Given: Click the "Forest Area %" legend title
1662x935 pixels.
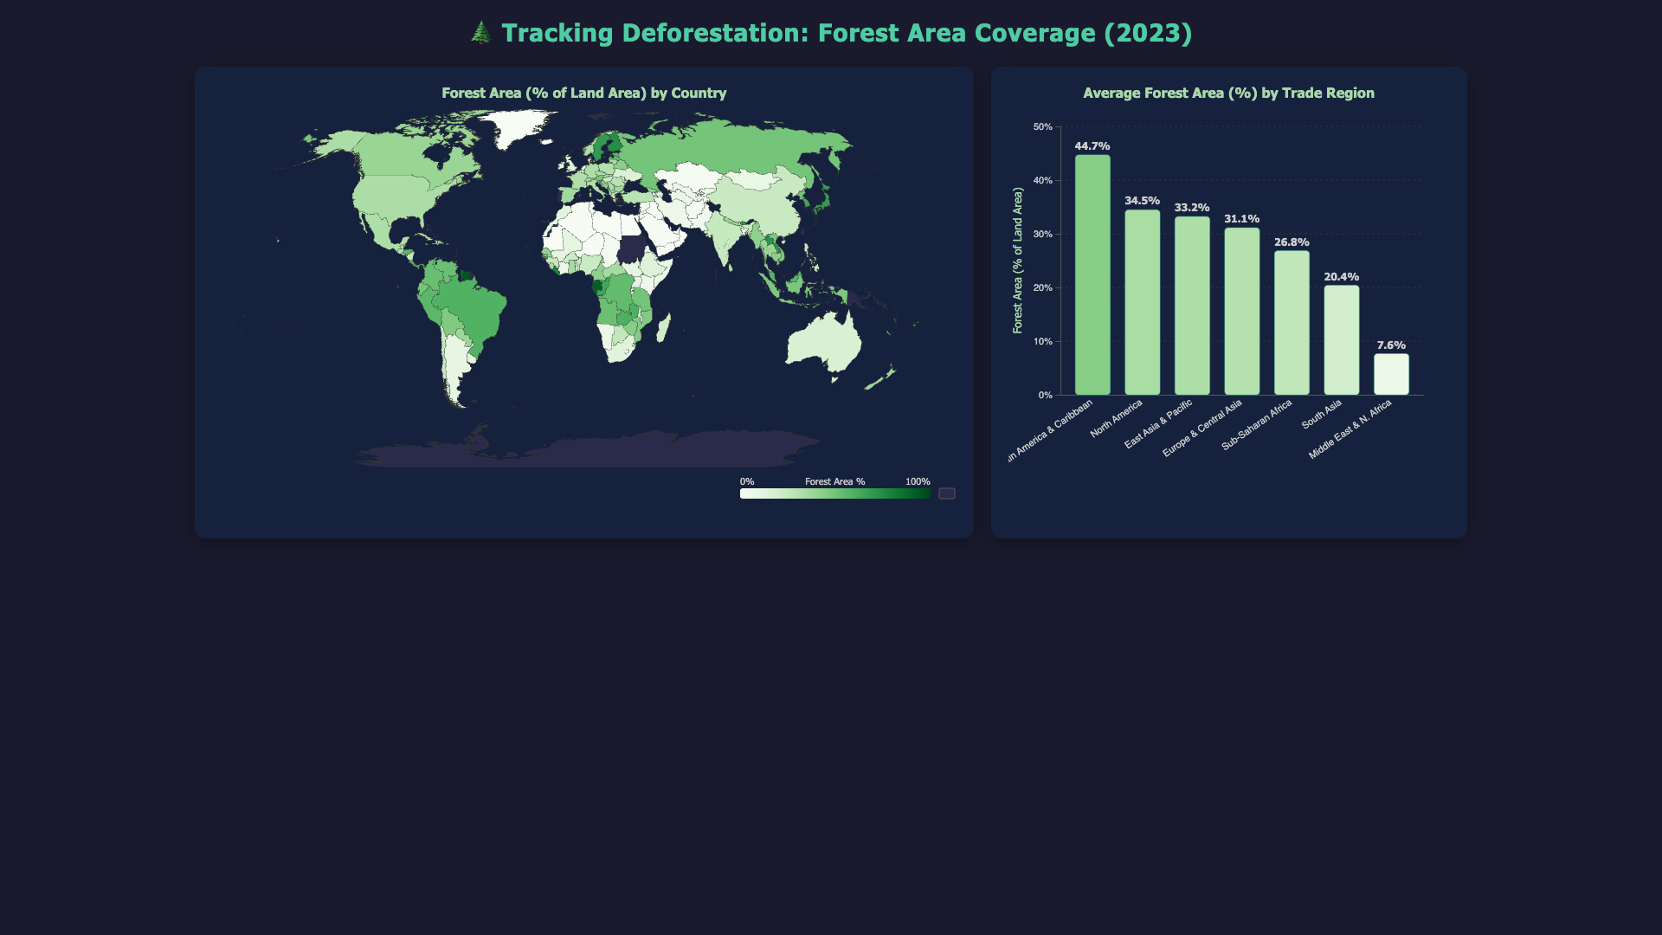Looking at the screenshot, I should 835,481.
